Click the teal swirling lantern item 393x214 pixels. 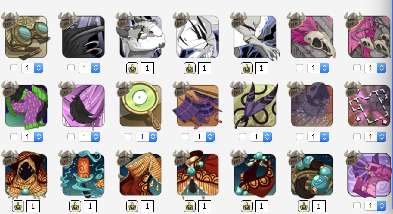pyautogui.click(x=83, y=175)
